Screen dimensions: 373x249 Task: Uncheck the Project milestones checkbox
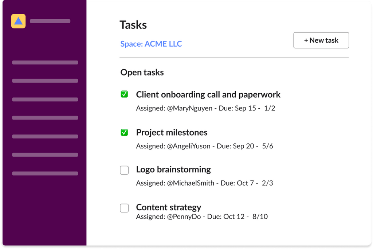click(125, 132)
